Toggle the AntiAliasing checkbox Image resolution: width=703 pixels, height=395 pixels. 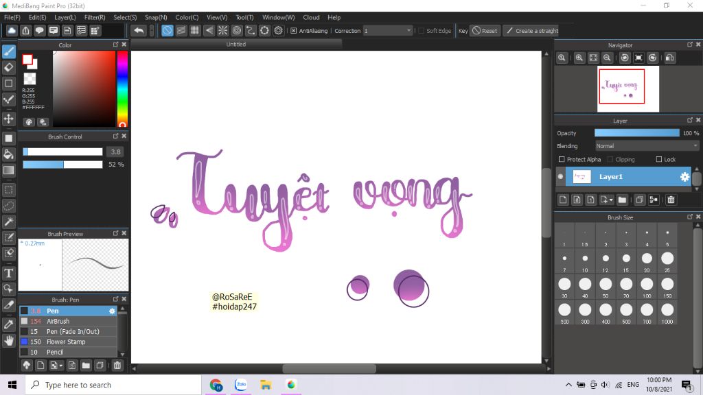(x=294, y=31)
